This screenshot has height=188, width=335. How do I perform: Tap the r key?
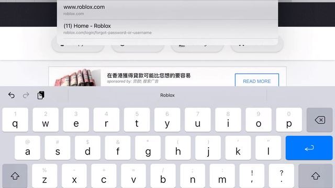pos(106,120)
